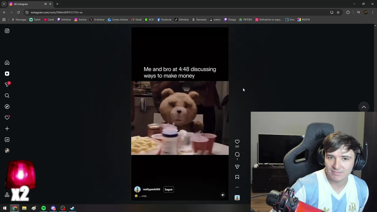Viewport: 377px width, 212px height.
Task: Open the KCIK bookmark
Action: coord(149,20)
